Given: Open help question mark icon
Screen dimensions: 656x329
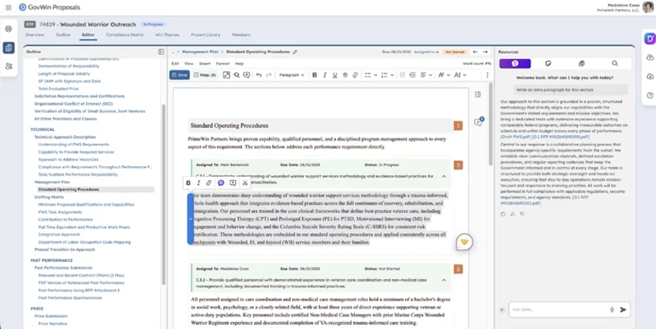Looking at the screenshot, I should pos(649,95).
